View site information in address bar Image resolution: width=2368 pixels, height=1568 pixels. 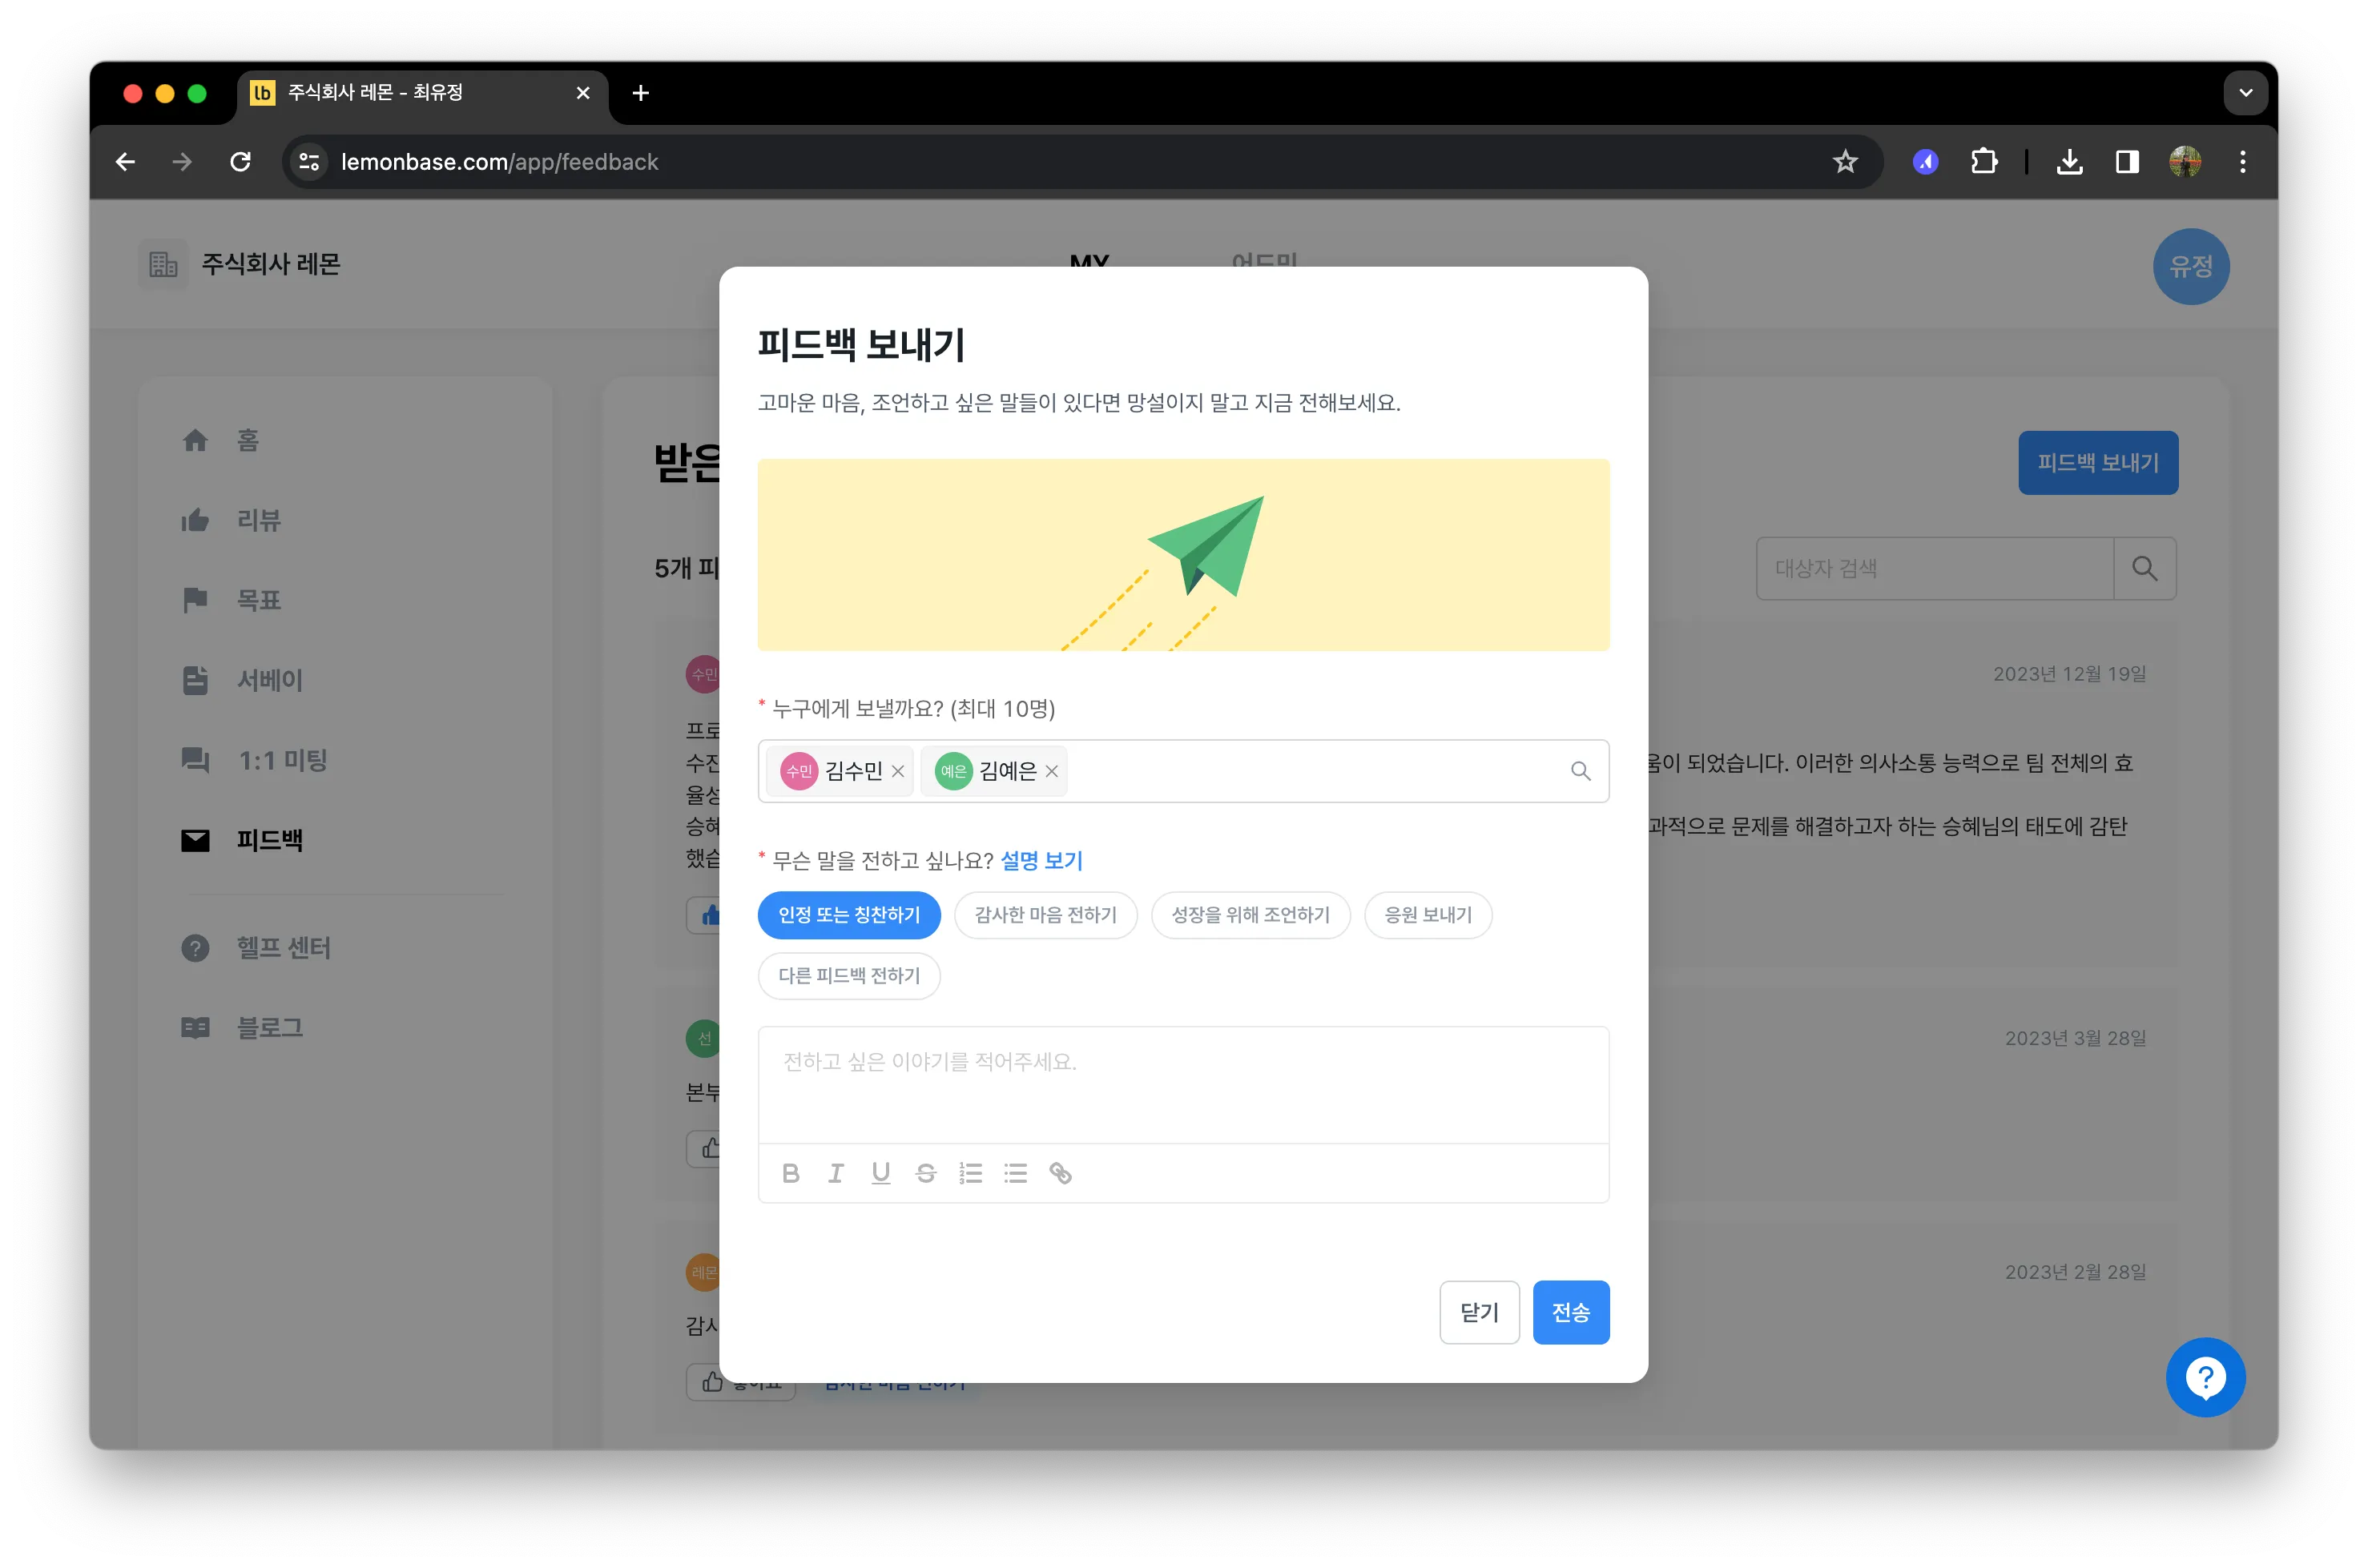tap(309, 162)
